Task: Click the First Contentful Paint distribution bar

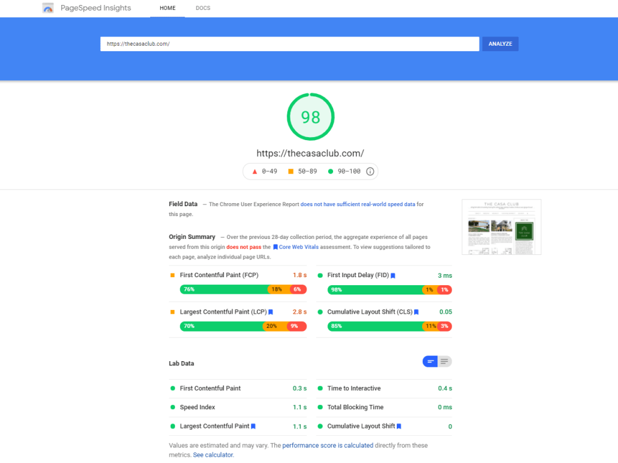Action: coord(243,290)
